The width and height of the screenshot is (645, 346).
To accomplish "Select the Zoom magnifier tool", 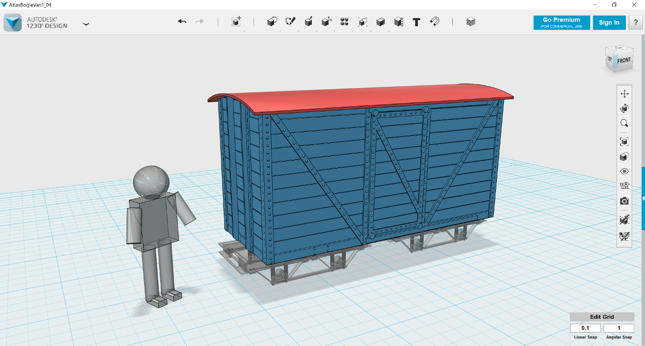I will 624,123.
